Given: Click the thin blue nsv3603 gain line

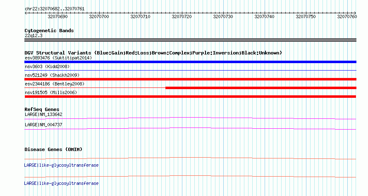Looking at the screenshot, I should pos(190,70).
